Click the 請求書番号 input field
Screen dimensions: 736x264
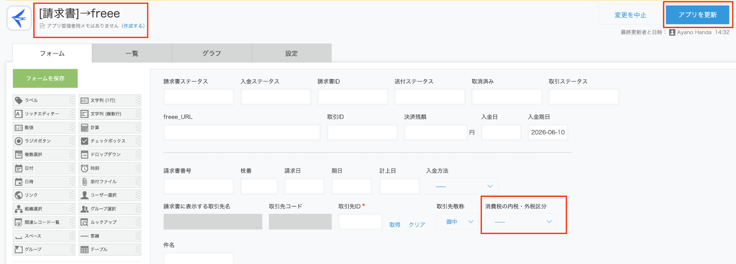coord(198,186)
